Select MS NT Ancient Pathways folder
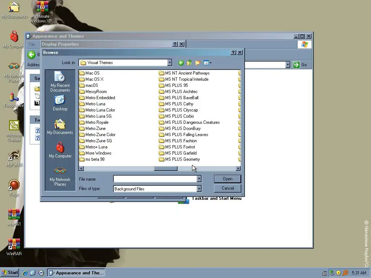This screenshot has width=371, height=278. 184,73
